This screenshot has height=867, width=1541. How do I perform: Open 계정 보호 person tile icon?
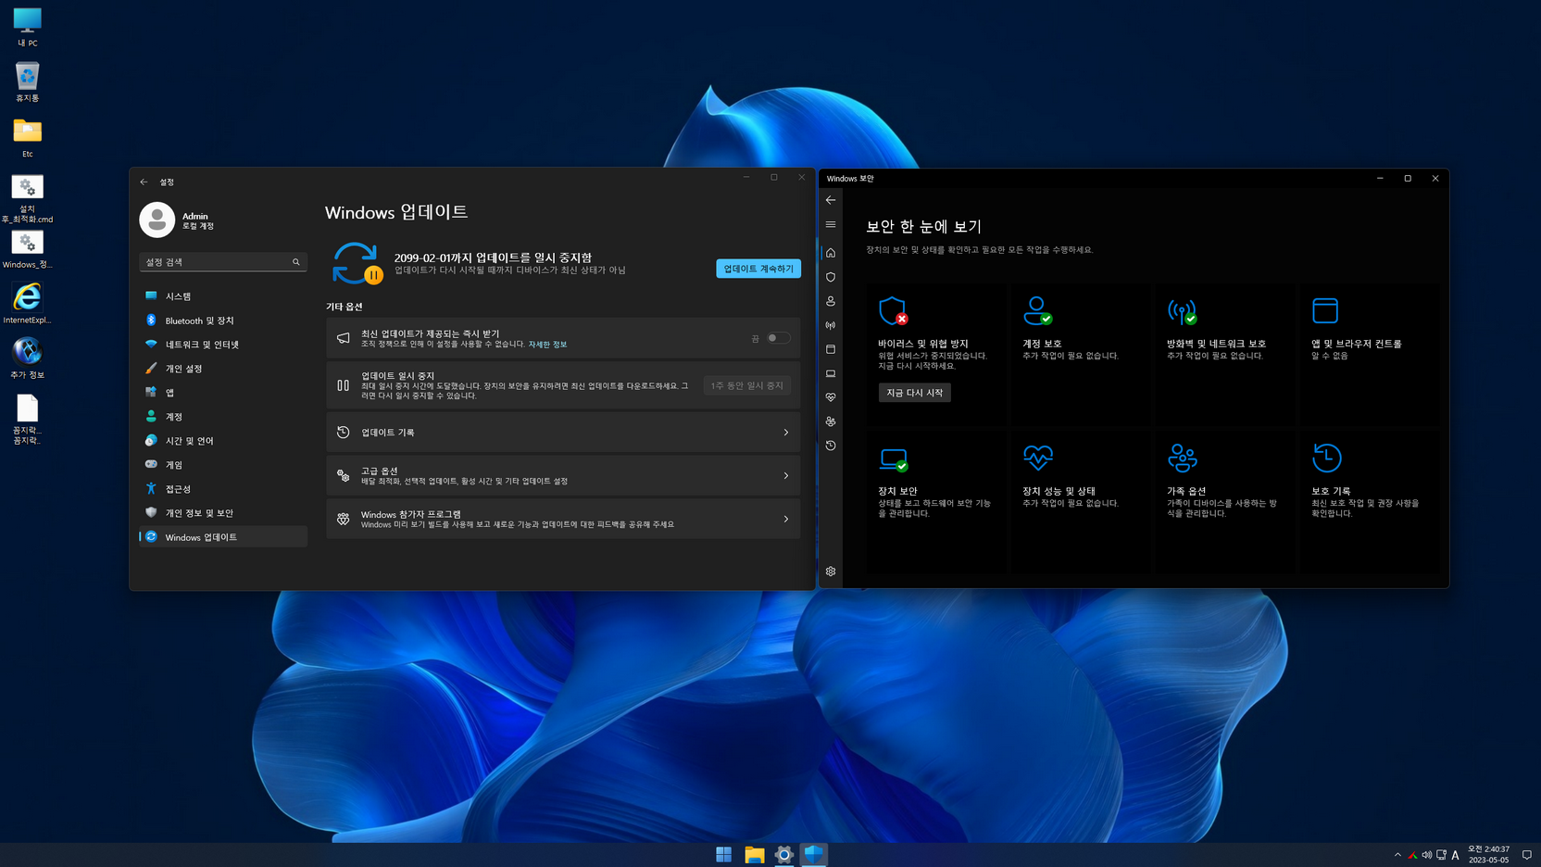point(1037,311)
